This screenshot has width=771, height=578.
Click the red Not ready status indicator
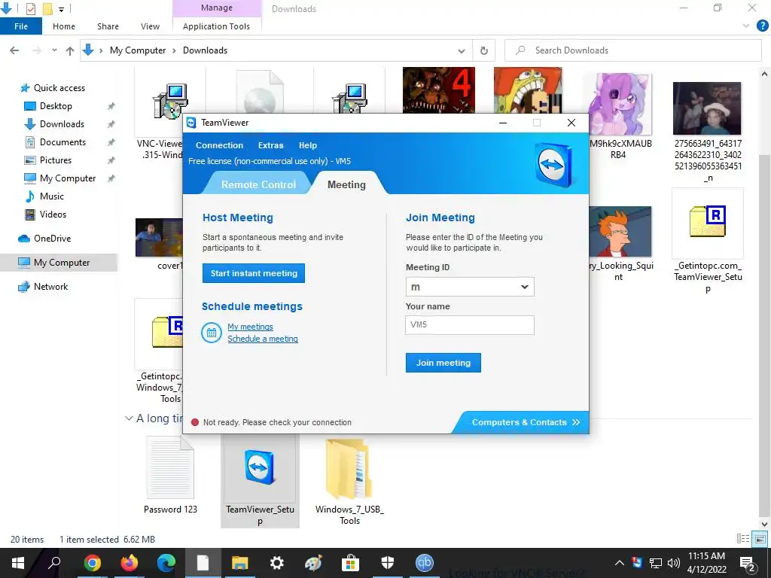click(195, 422)
